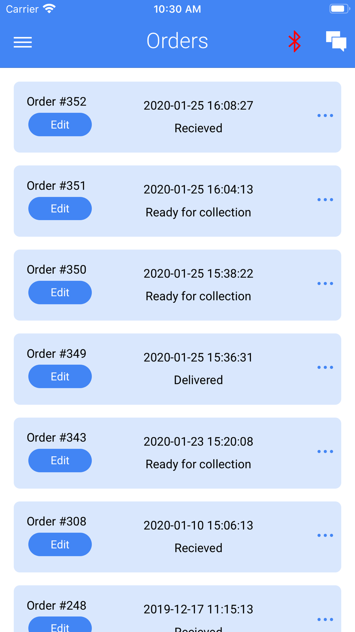
Task: Open the hamburger navigation menu
Action: [23, 42]
